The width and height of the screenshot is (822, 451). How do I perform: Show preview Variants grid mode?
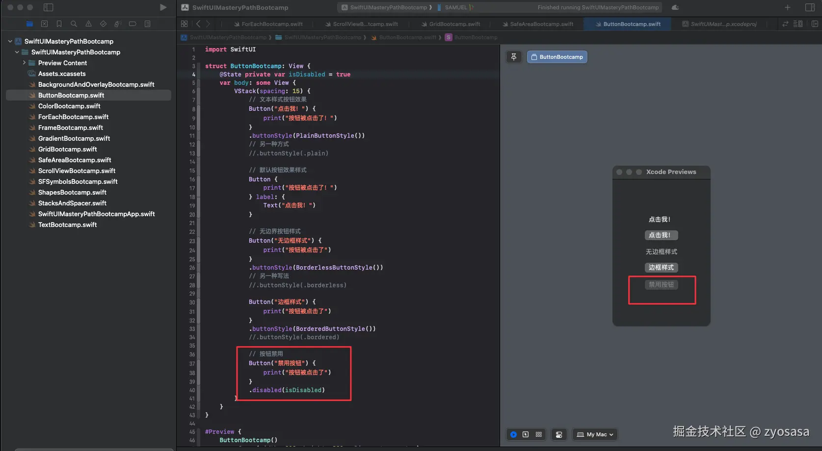tap(539, 434)
